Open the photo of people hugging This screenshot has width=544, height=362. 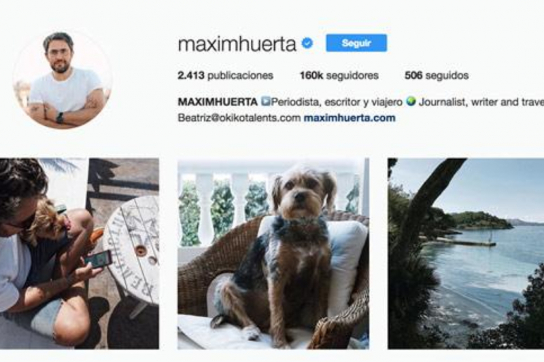pos(80,253)
